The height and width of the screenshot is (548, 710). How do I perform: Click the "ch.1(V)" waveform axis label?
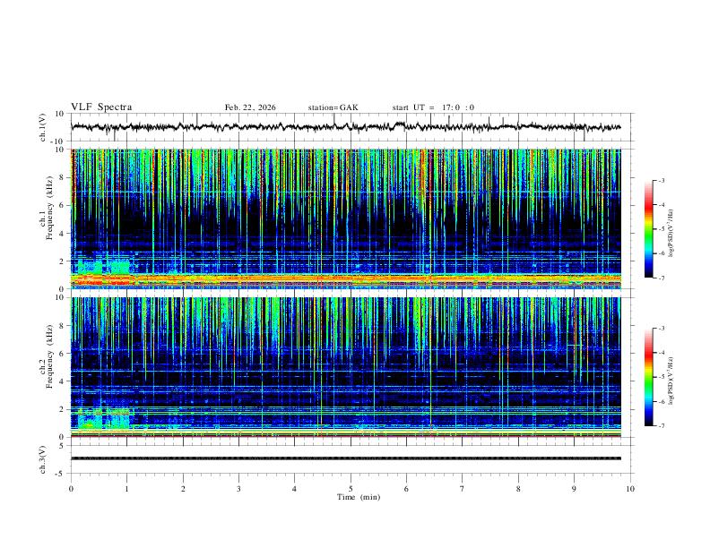(43, 127)
